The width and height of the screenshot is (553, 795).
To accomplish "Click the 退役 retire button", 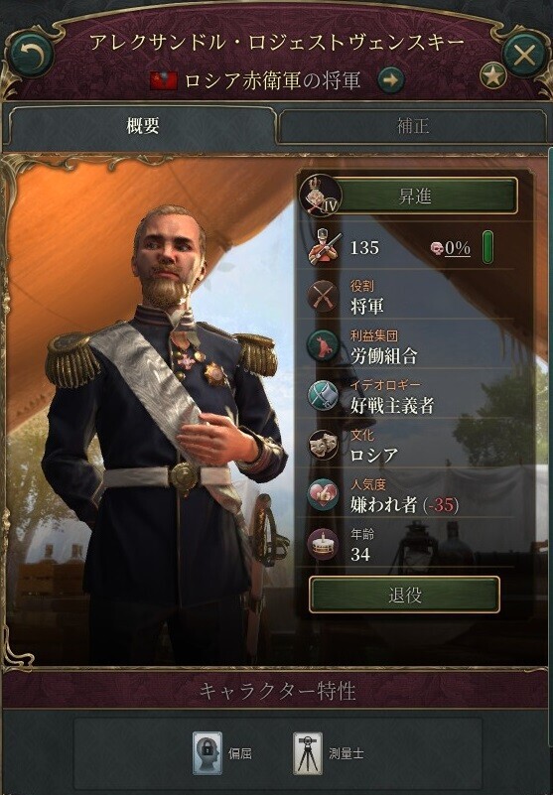I will click(404, 595).
